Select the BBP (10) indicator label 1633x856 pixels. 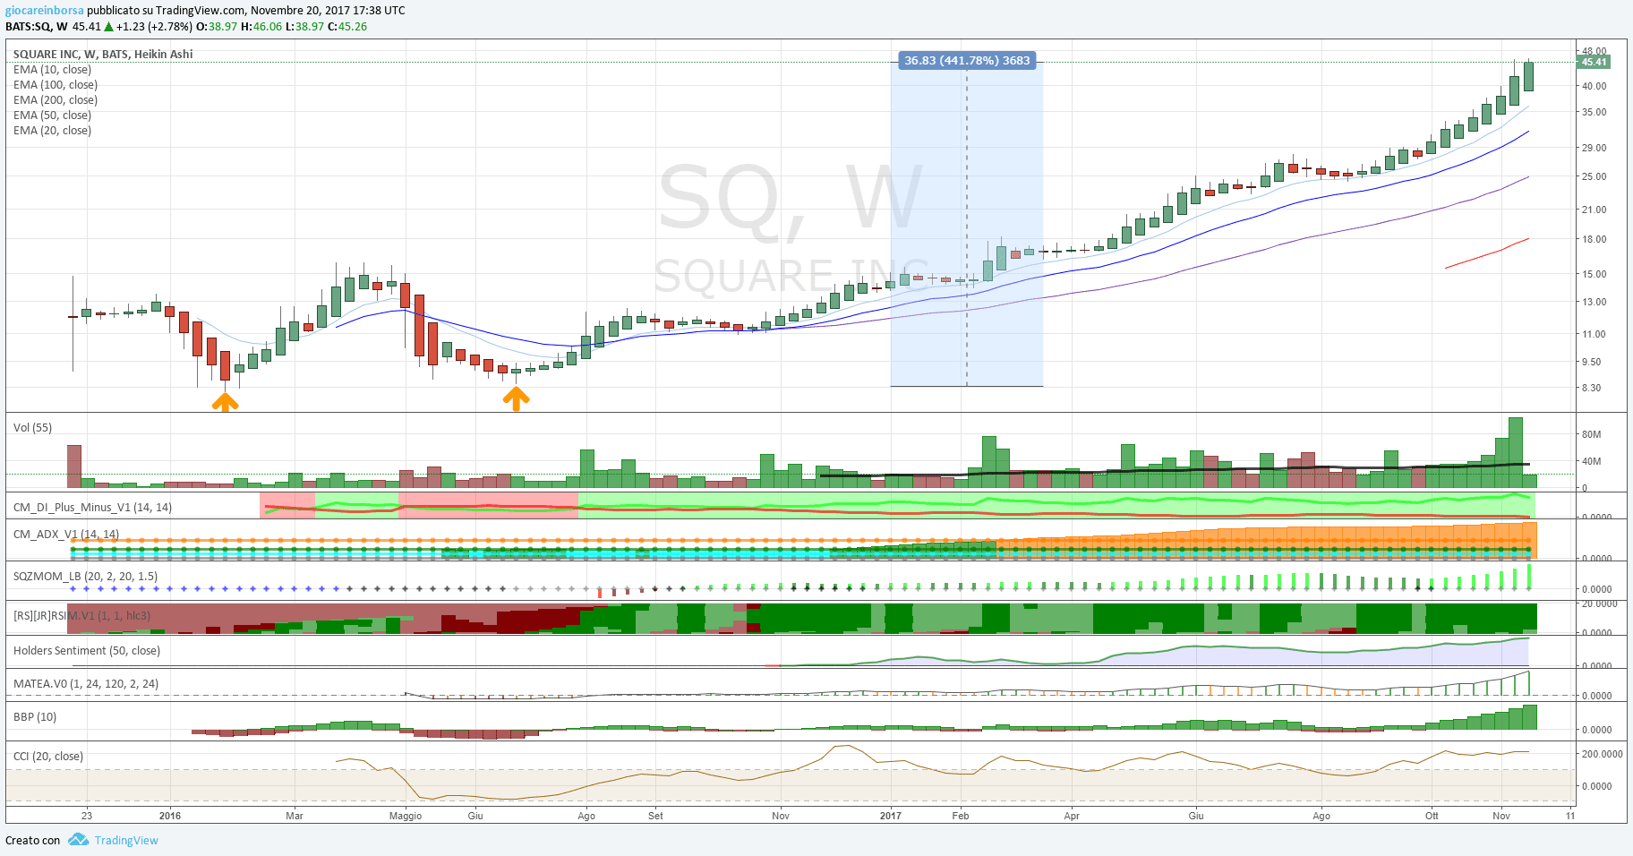35,717
